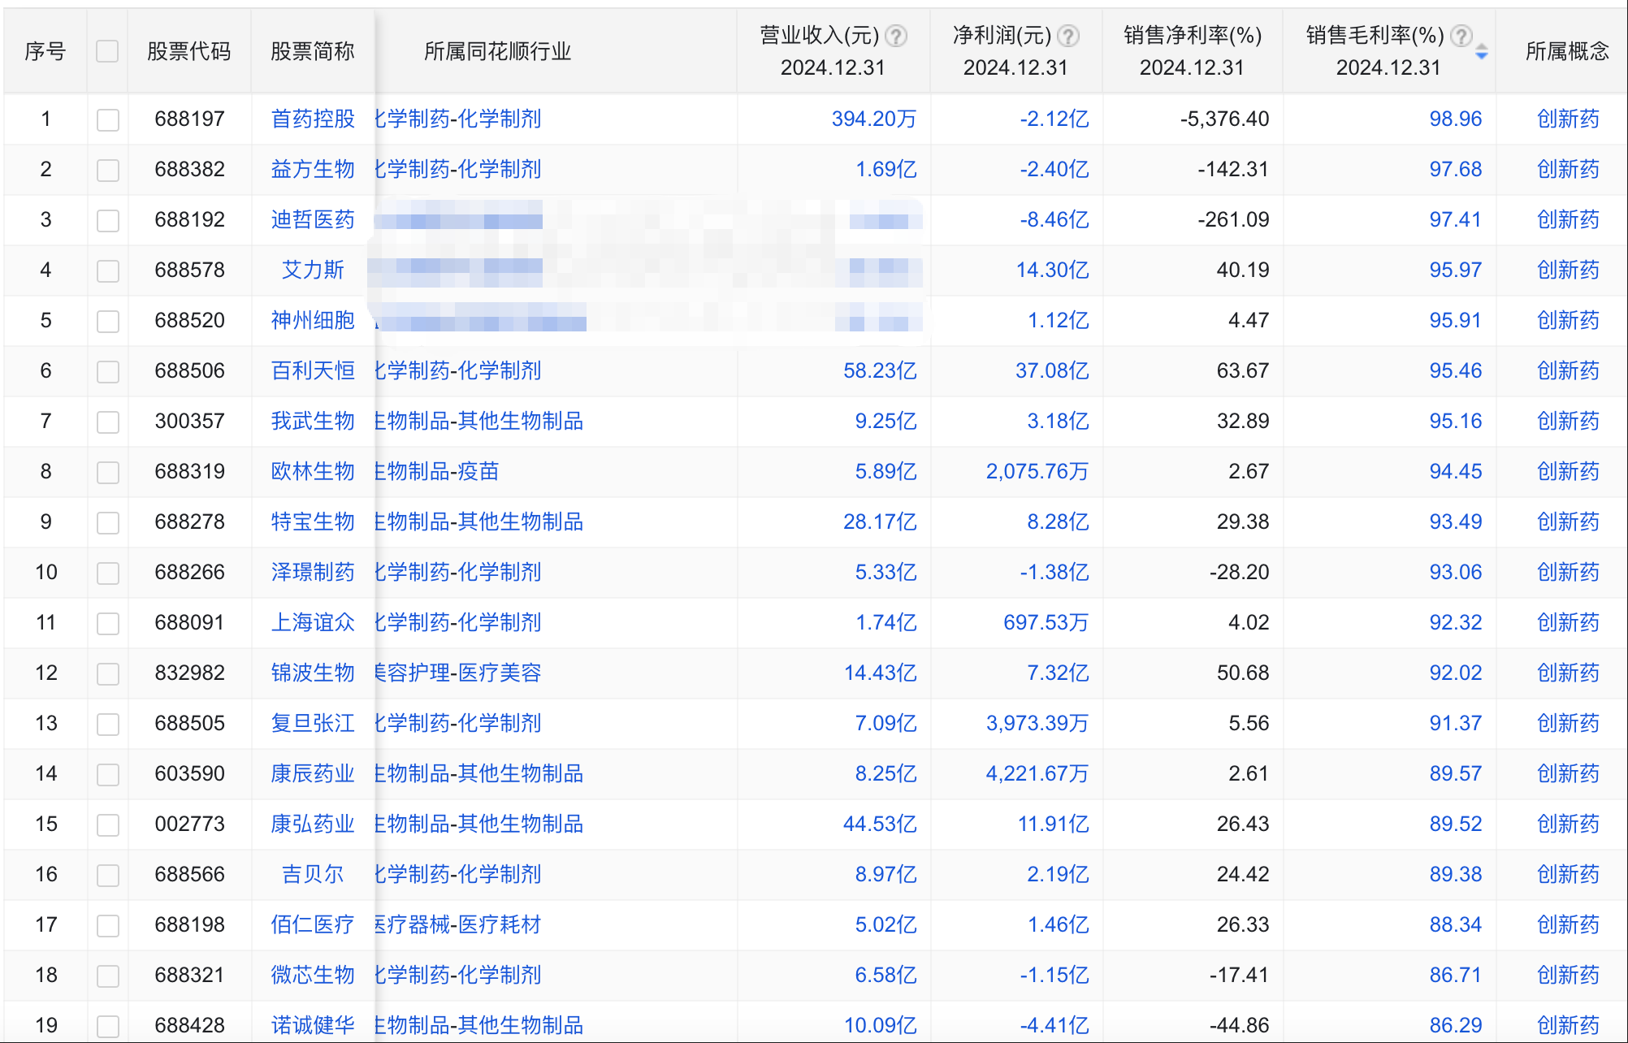Image resolution: width=1628 pixels, height=1043 pixels.
Task: Tick the checkbox for 百利天恒
Action: (x=107, y=371)
